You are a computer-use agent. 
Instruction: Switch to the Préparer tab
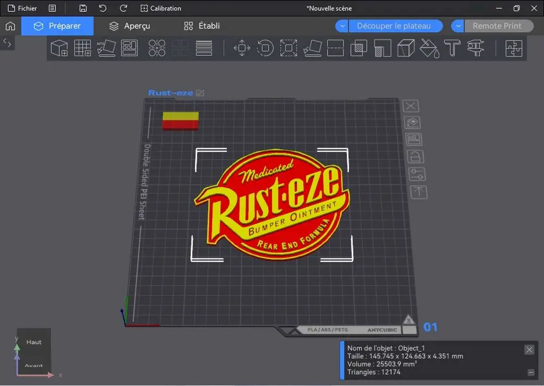(x=57, y=26)
